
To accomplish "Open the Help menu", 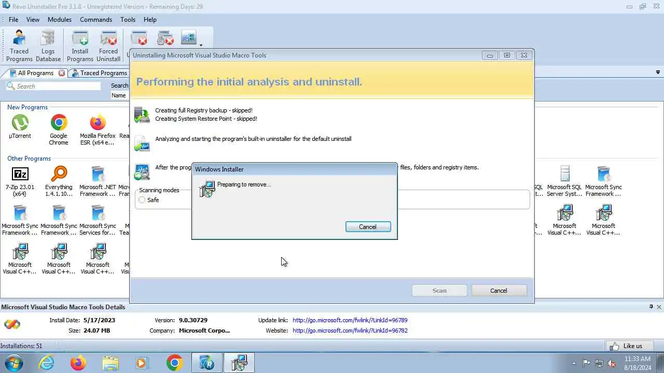I will (x=150, y=20).
